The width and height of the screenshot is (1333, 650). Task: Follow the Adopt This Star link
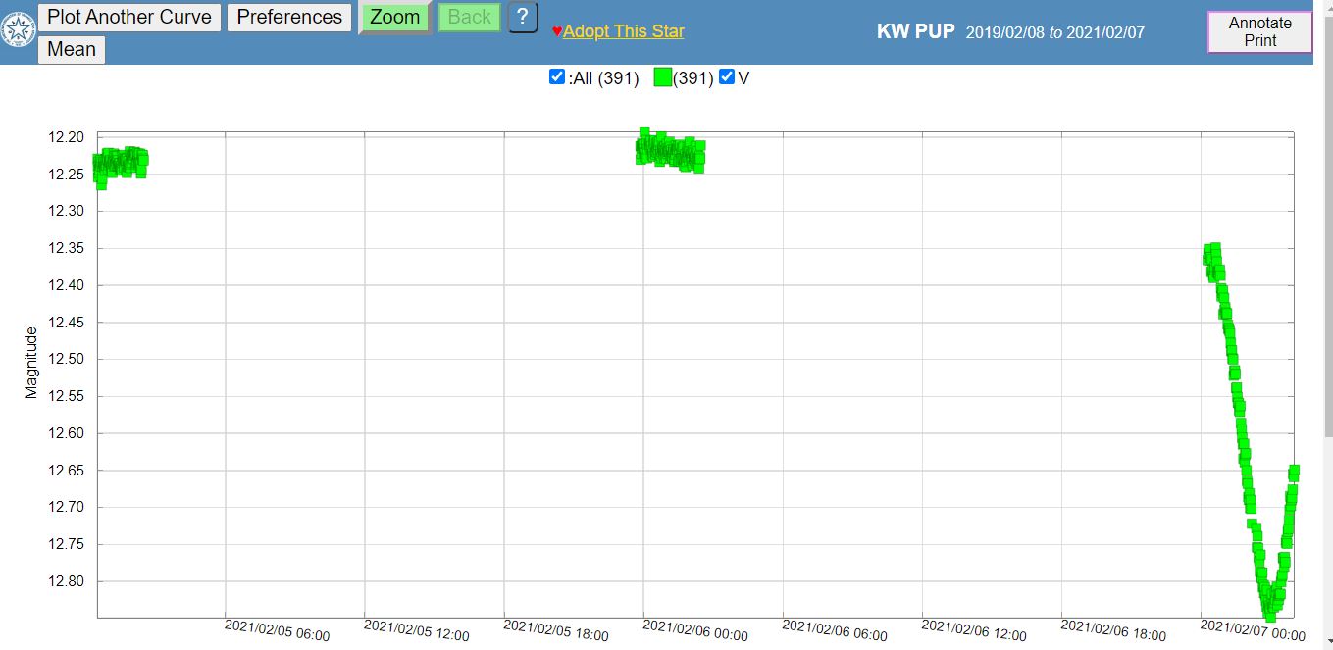click(624, 31)
